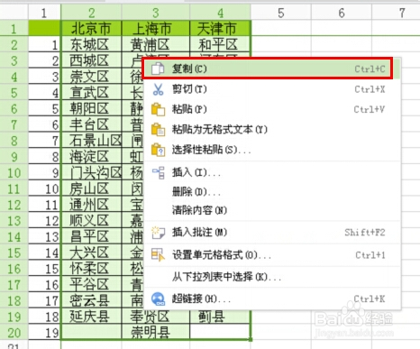Select column header 2
420x349 pixels.
[91, 13]
